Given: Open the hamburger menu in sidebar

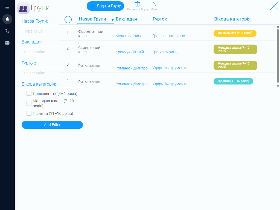Looking at the screenshot, I should coord(7,7).
